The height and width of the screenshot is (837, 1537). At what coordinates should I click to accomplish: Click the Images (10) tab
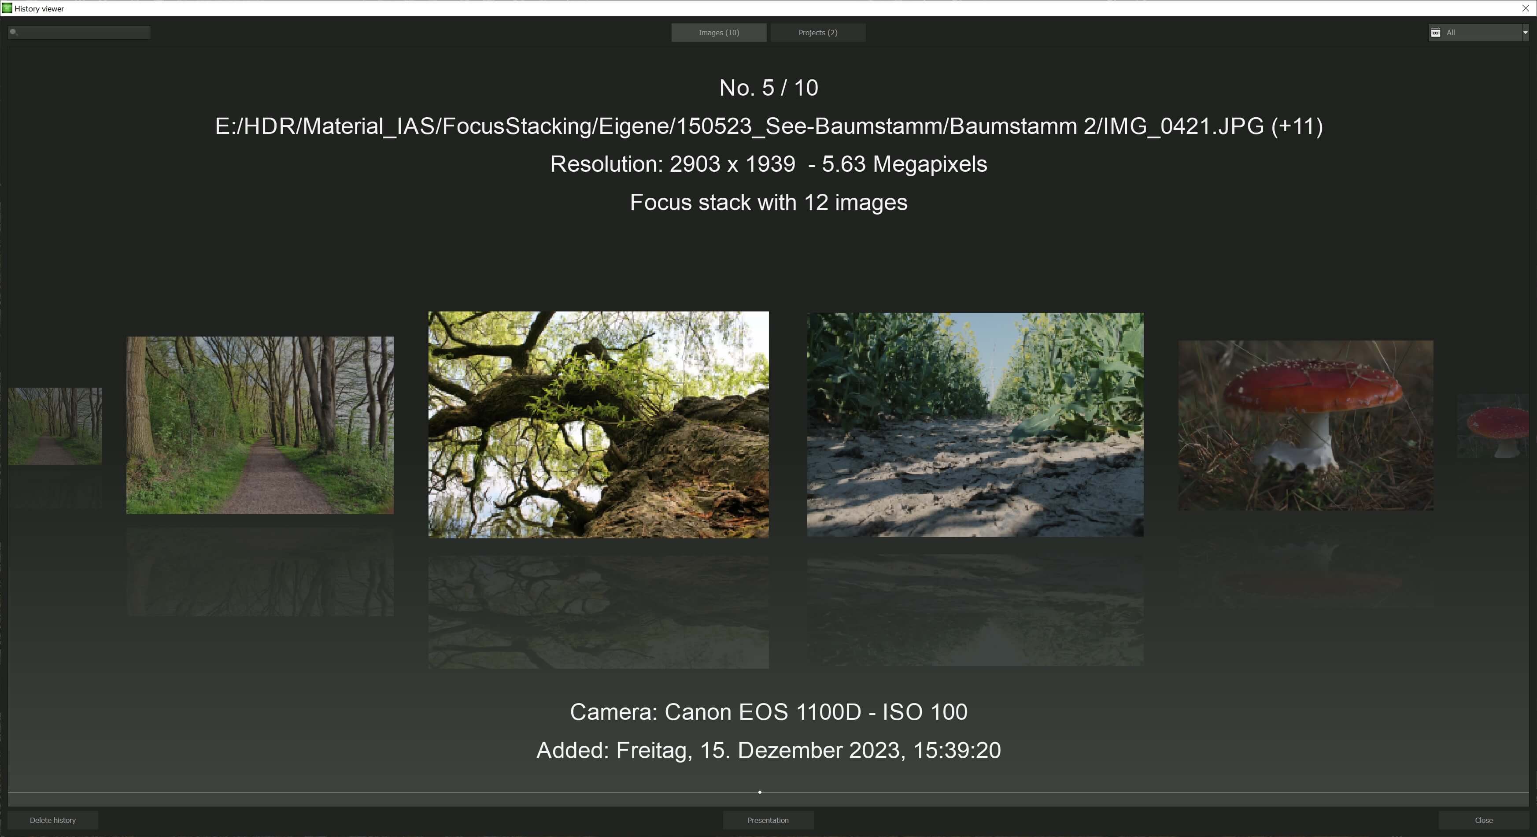718,32
